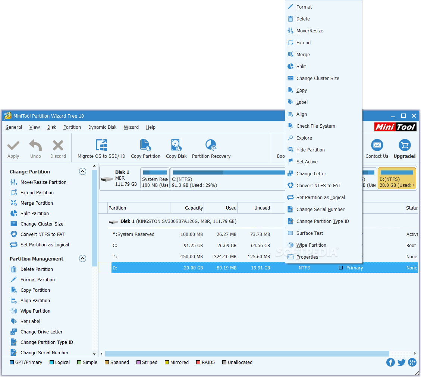
Task: Click the GPT/Primary legend swatch
Action: coord(12,362)
